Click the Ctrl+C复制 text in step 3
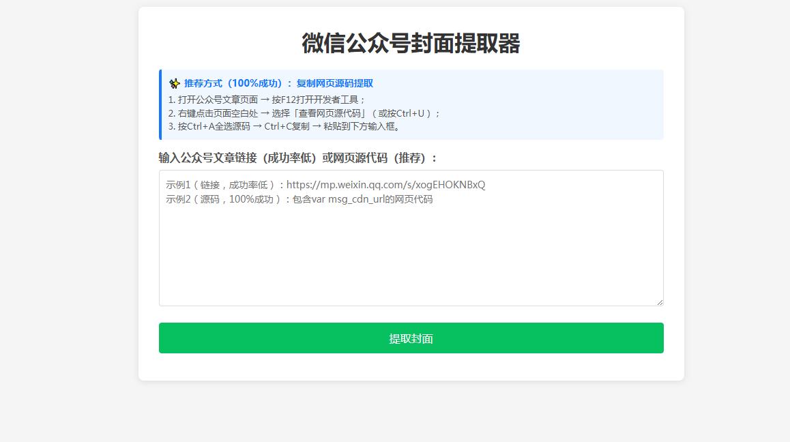This screenshot has height=442, width=790. pos(287,127)
